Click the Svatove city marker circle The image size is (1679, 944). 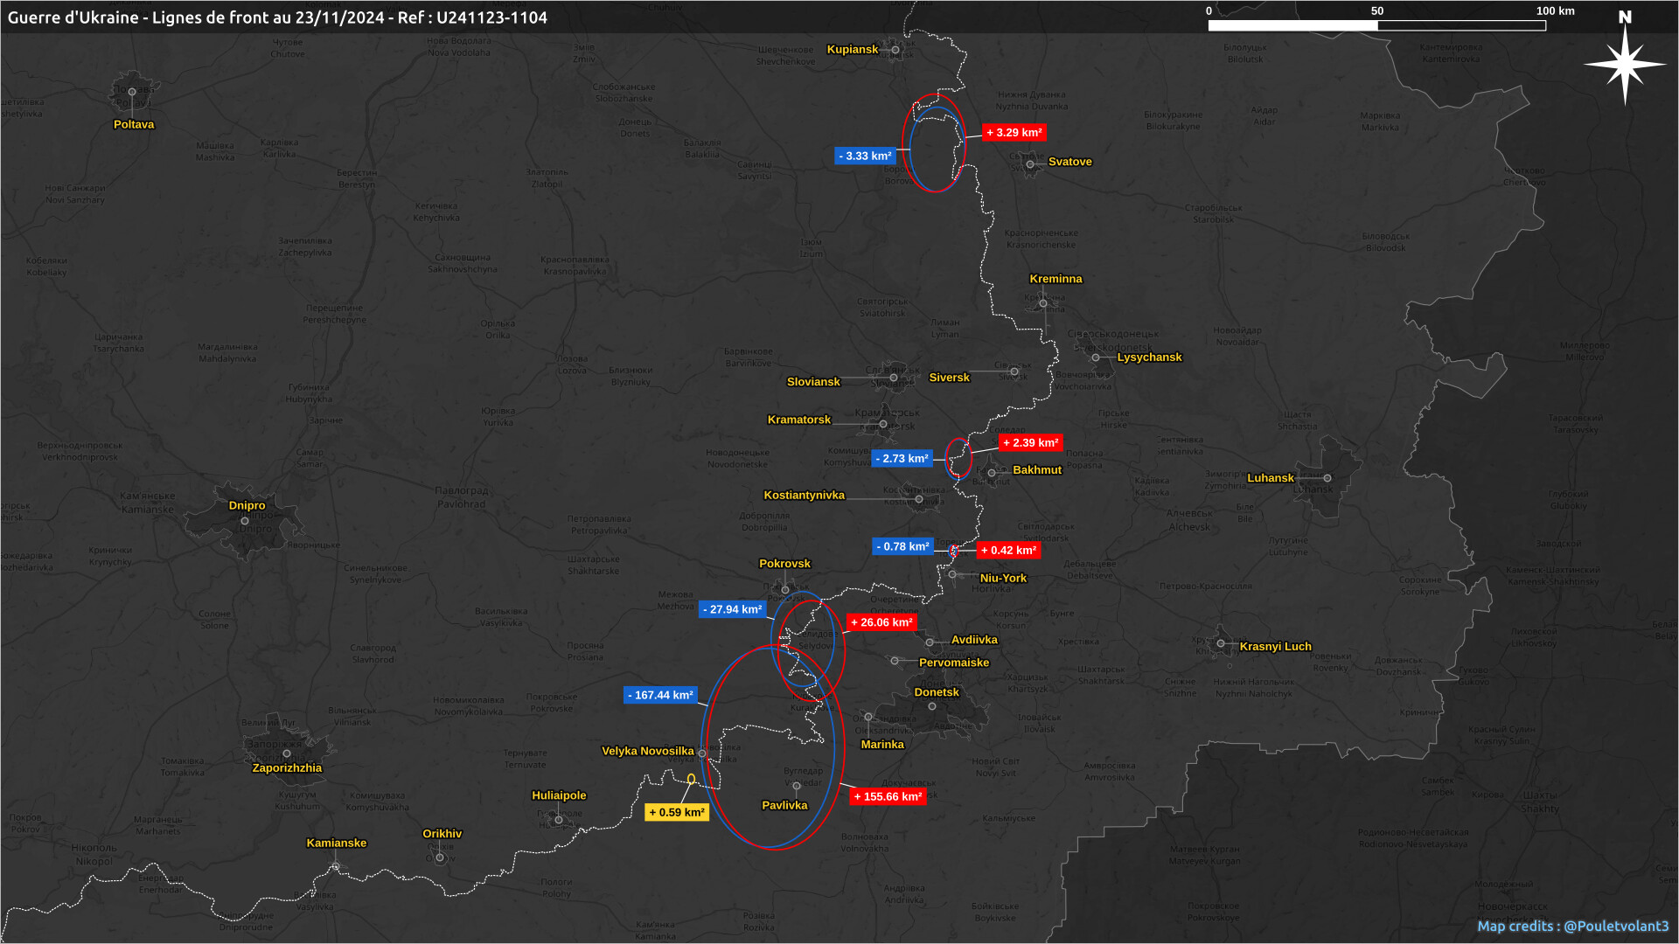pyautogui.click(x=1030, y=164)
